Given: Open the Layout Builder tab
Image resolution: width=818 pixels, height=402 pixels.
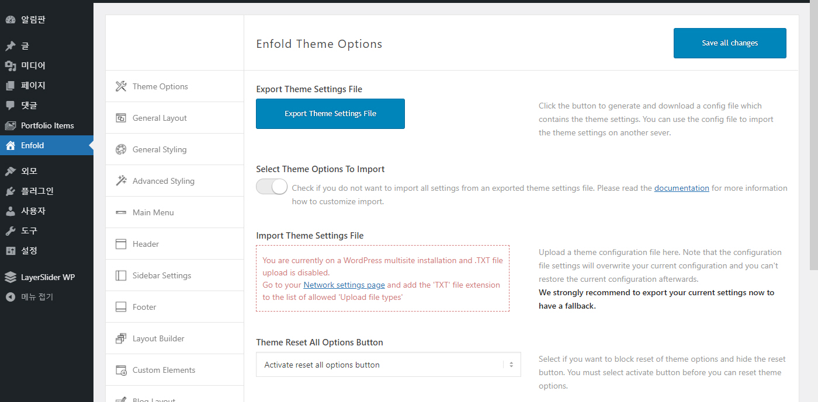Looking at the screenshot, I should [x=175, y=338].
